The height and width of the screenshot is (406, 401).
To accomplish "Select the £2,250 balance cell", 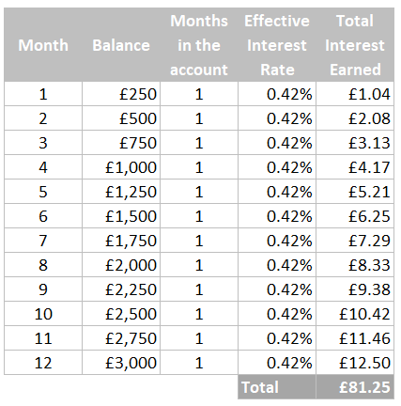I will [x=121, y=289].
